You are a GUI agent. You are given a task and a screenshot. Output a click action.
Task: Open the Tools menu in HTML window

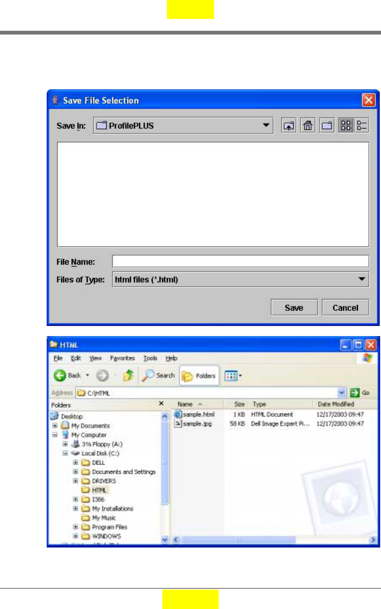coord(150,358)
